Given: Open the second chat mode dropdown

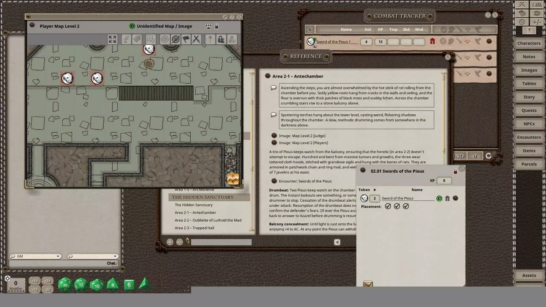Looking at the screenshot, I should click(92, 256).
